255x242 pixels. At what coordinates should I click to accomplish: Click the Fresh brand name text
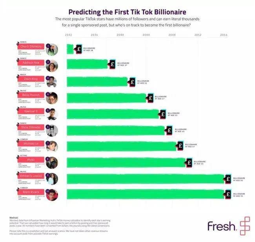click(x=222, y=226)
